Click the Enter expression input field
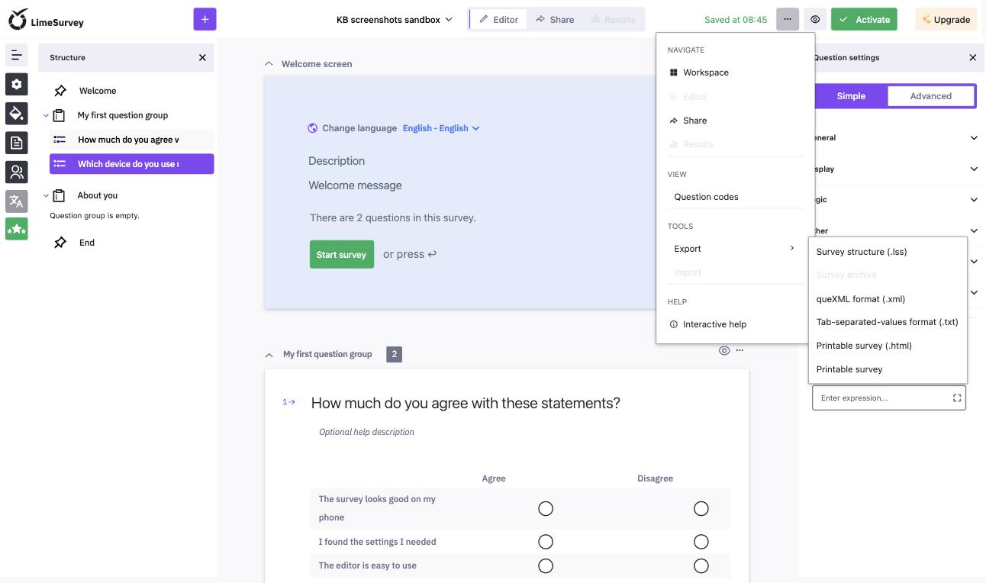The image size is (986, 583). coord(881,398)
